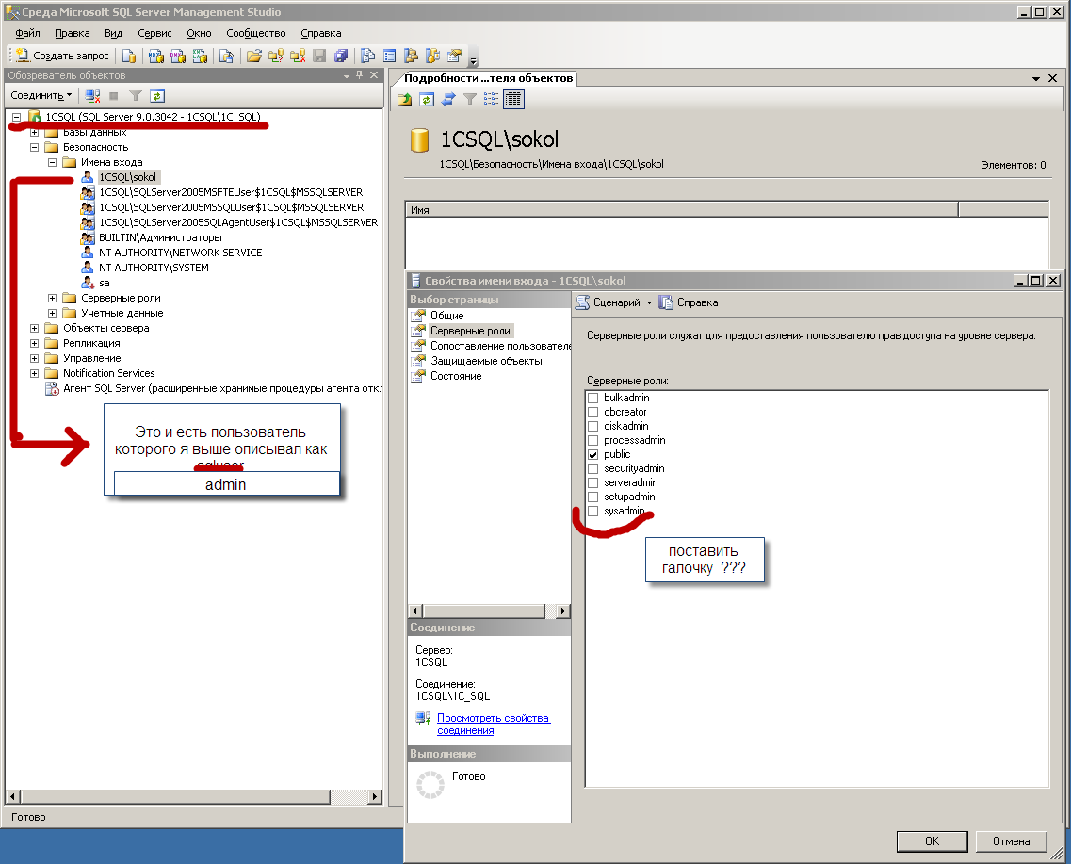Click the Save All toolbar icon

coord(341,56)
